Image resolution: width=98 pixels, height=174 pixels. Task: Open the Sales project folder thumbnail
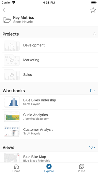point(12,75)
